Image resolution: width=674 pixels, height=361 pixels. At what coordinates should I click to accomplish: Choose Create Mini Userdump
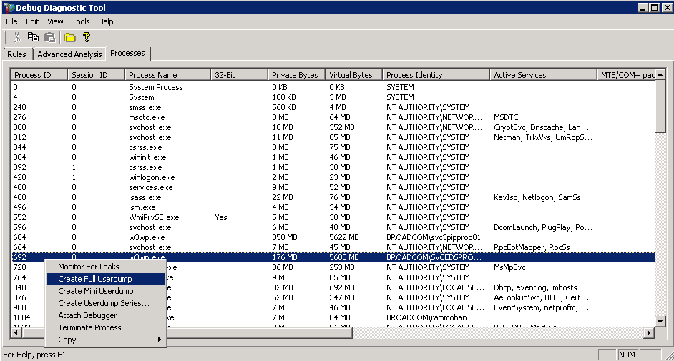point(105,291)
